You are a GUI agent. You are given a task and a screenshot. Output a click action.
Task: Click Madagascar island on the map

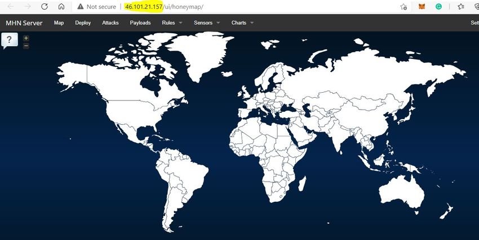[302, 184]
